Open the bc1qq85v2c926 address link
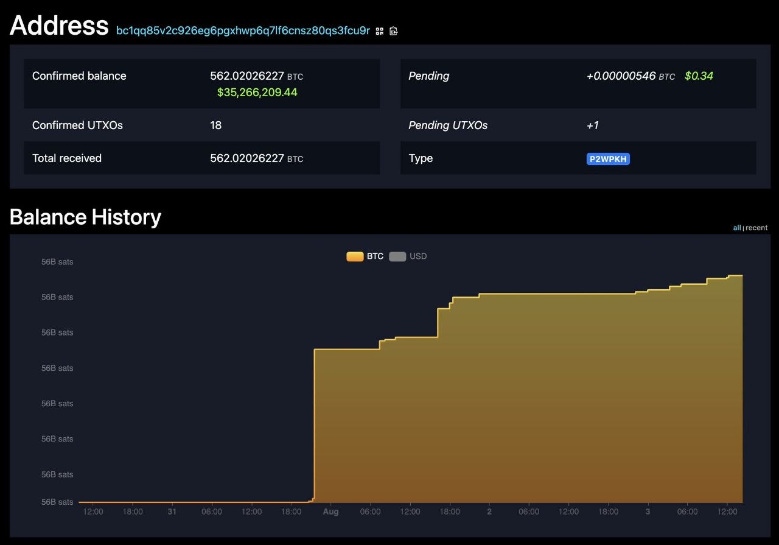779x545 pixels. tap(243, 30)
